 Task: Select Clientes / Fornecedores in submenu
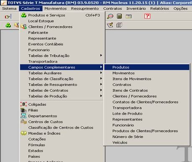147,96
